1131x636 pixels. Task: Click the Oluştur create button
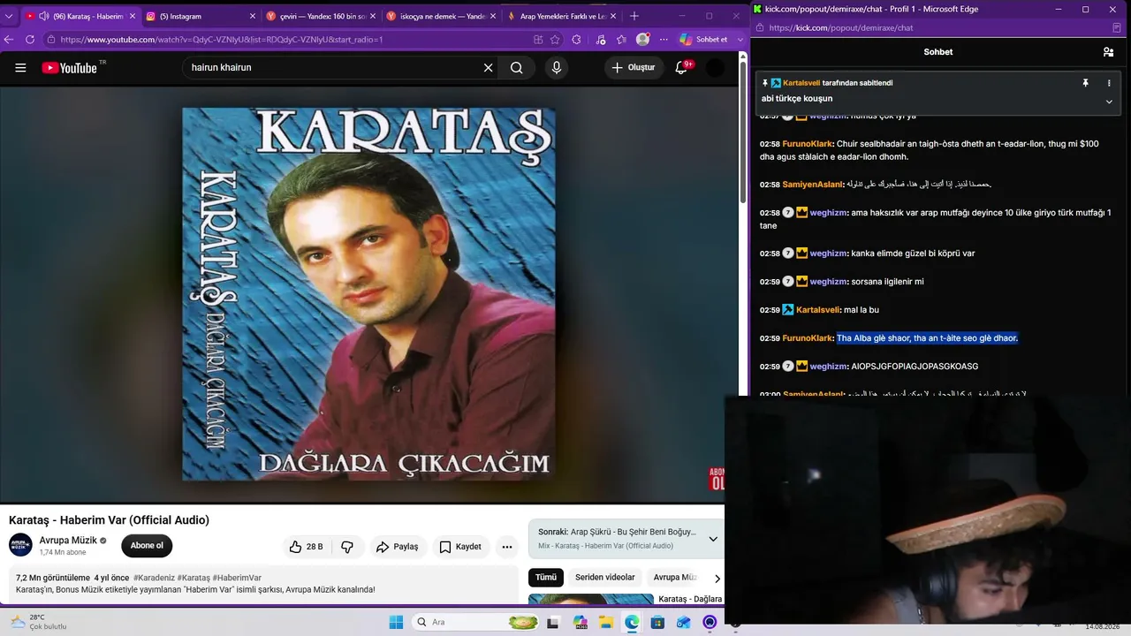pos(634,68)
